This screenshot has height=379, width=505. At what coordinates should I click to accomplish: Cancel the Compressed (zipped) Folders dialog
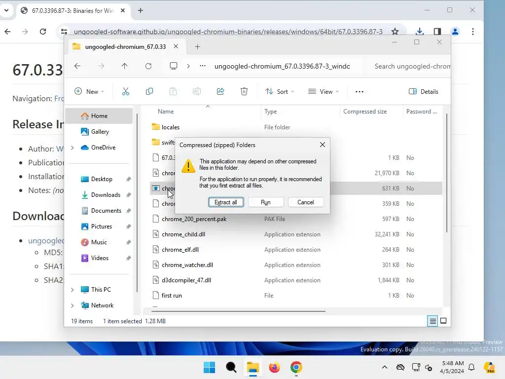pyautogui.click(x=306, y=202)
